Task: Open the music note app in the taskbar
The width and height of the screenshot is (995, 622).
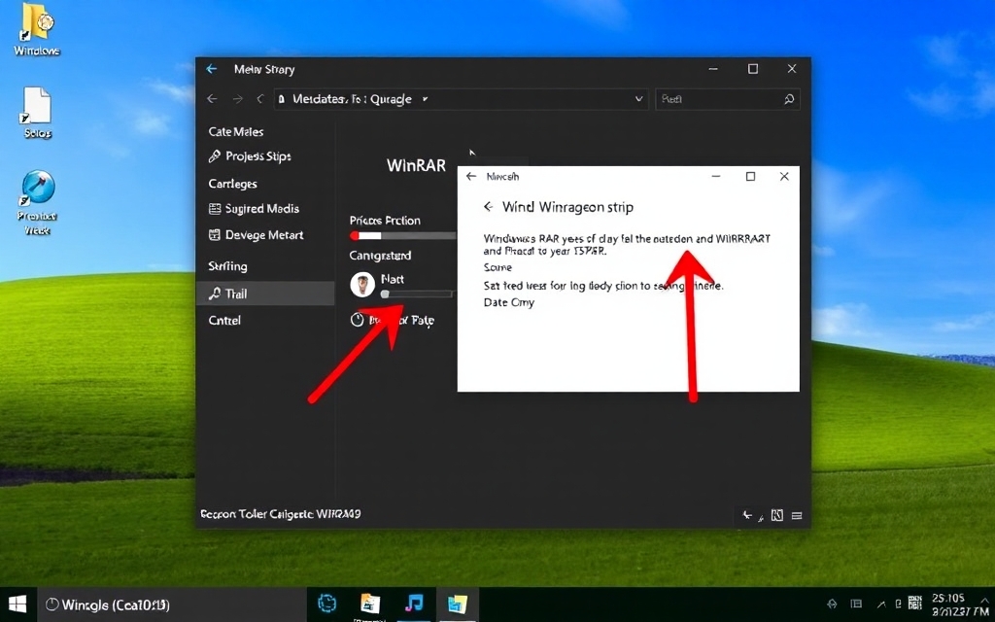Action: [414, 603]
